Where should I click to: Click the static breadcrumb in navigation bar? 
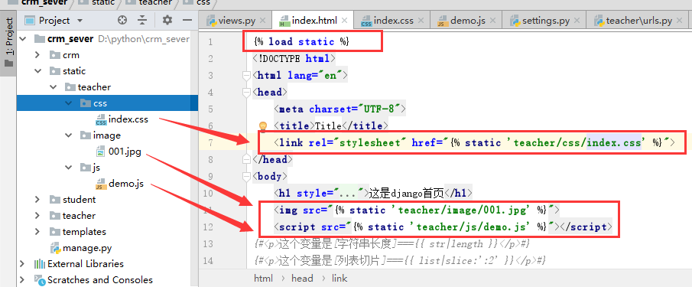click(102, 2)
